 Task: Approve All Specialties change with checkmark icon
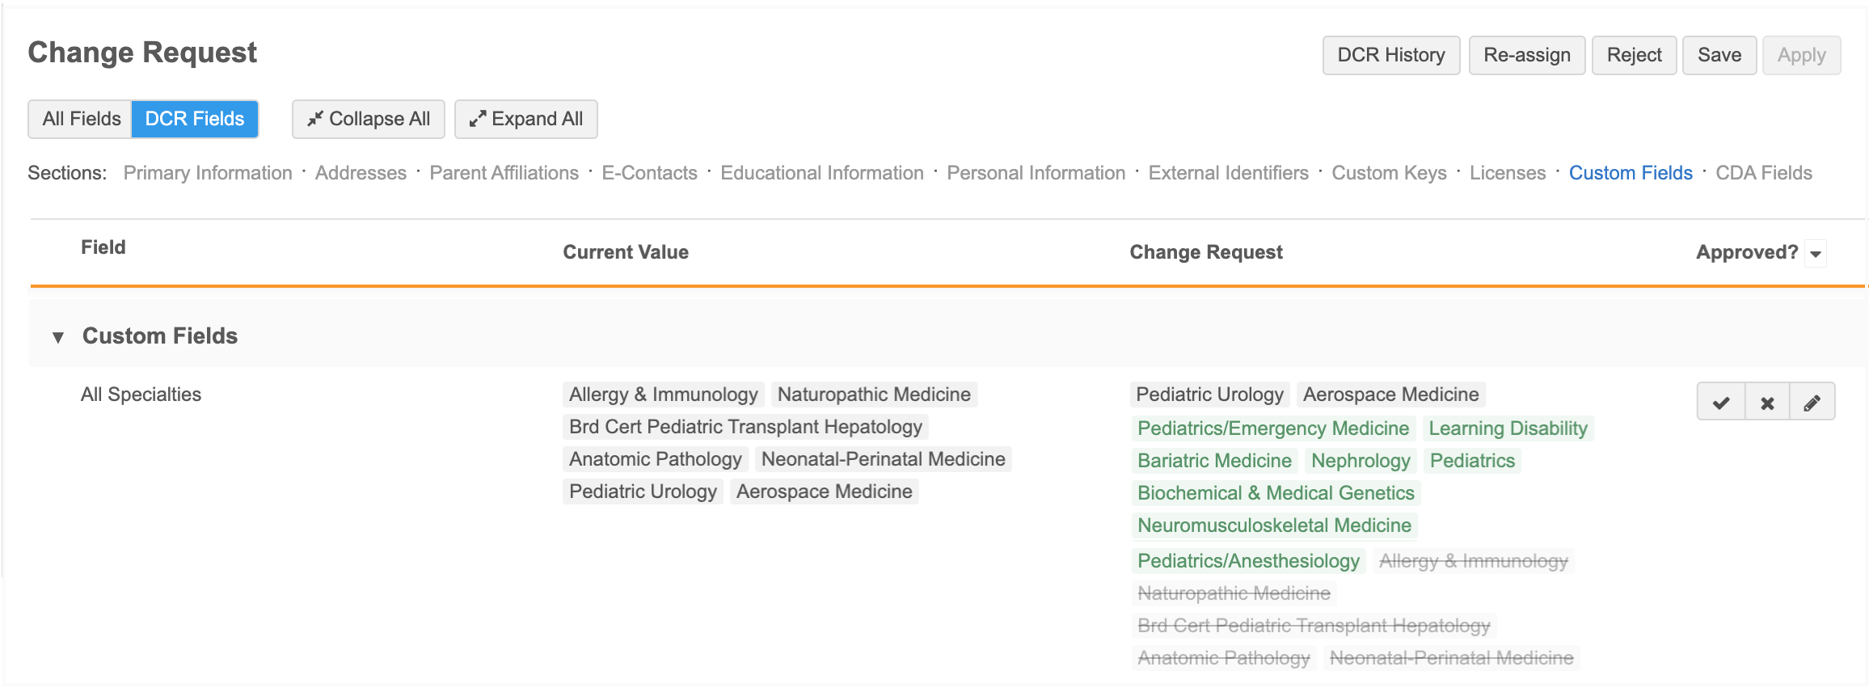point(1721,402)
